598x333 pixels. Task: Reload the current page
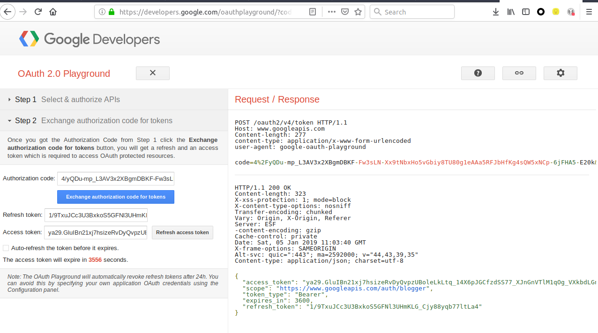38,12
